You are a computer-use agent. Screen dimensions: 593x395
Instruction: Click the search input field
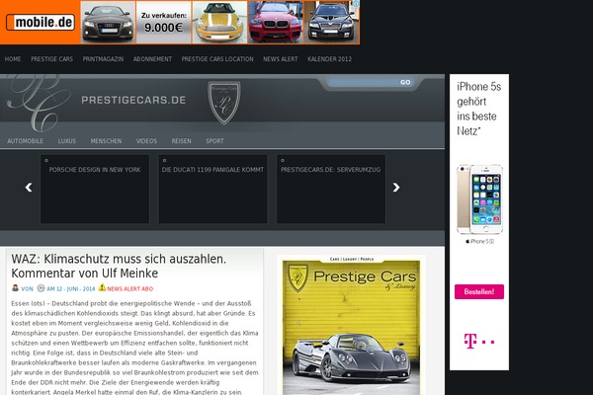click(x=363, y=82)
